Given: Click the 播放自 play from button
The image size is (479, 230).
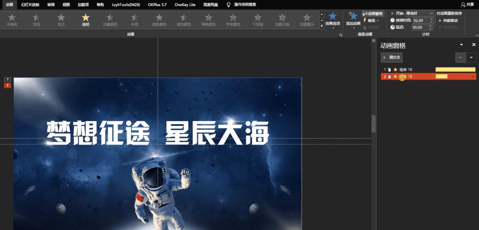Looking at the screenshot, I should coord(391,57).
